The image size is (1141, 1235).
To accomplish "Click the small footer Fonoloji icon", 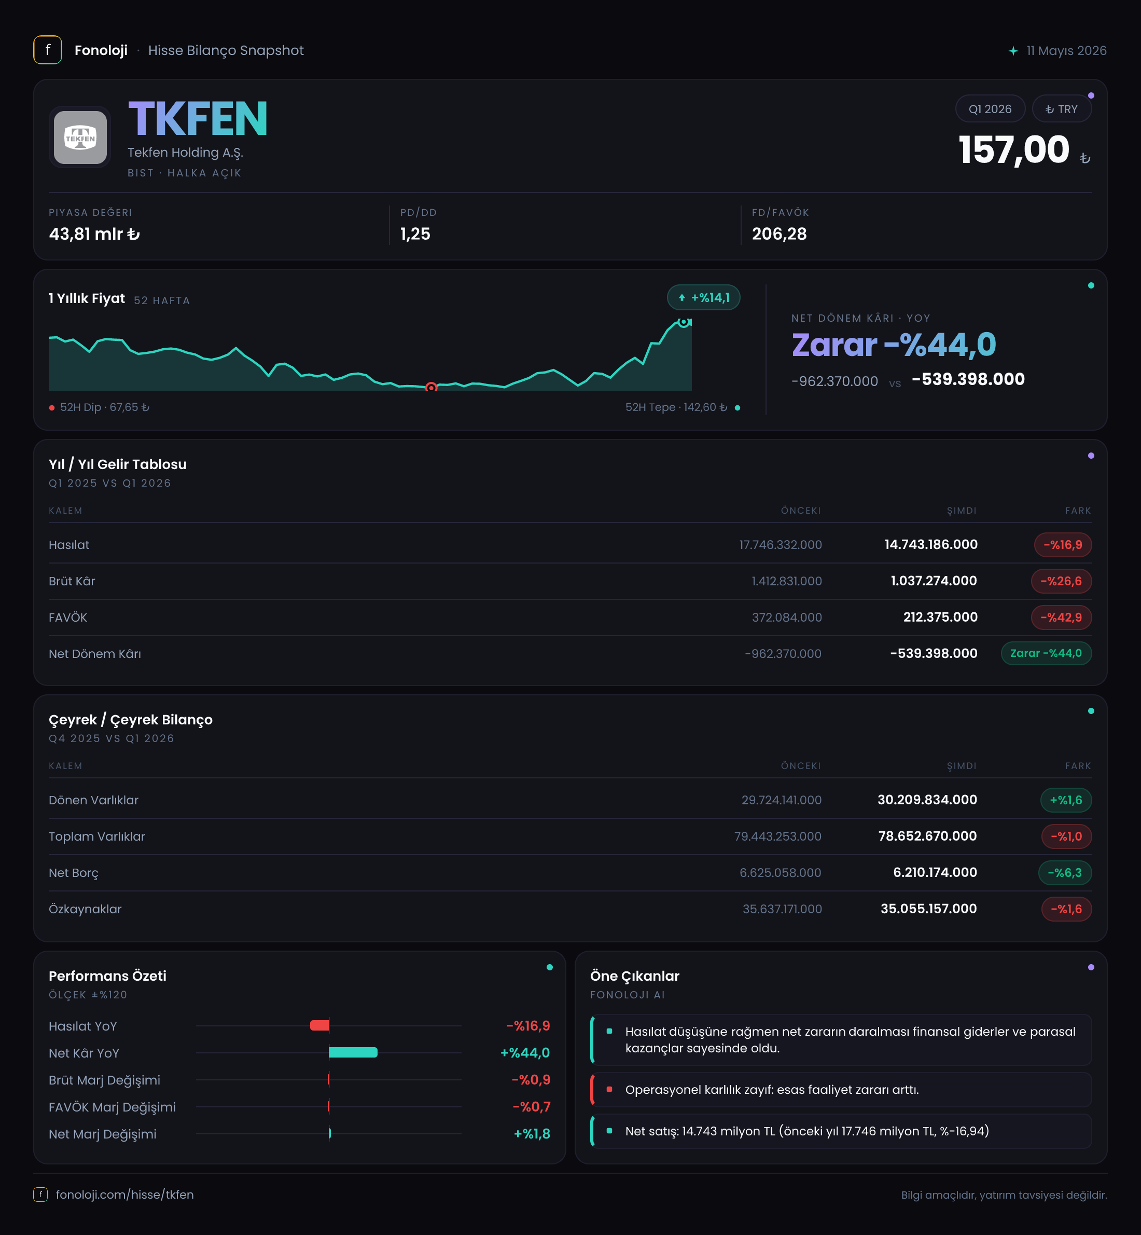I will tap(41, 1194).
